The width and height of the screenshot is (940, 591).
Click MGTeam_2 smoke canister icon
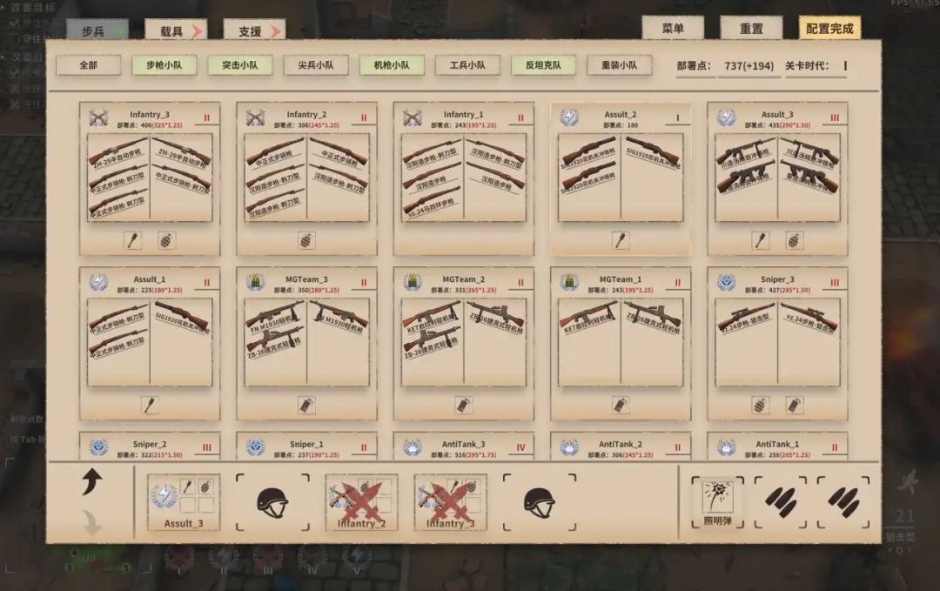coord(463,406)
